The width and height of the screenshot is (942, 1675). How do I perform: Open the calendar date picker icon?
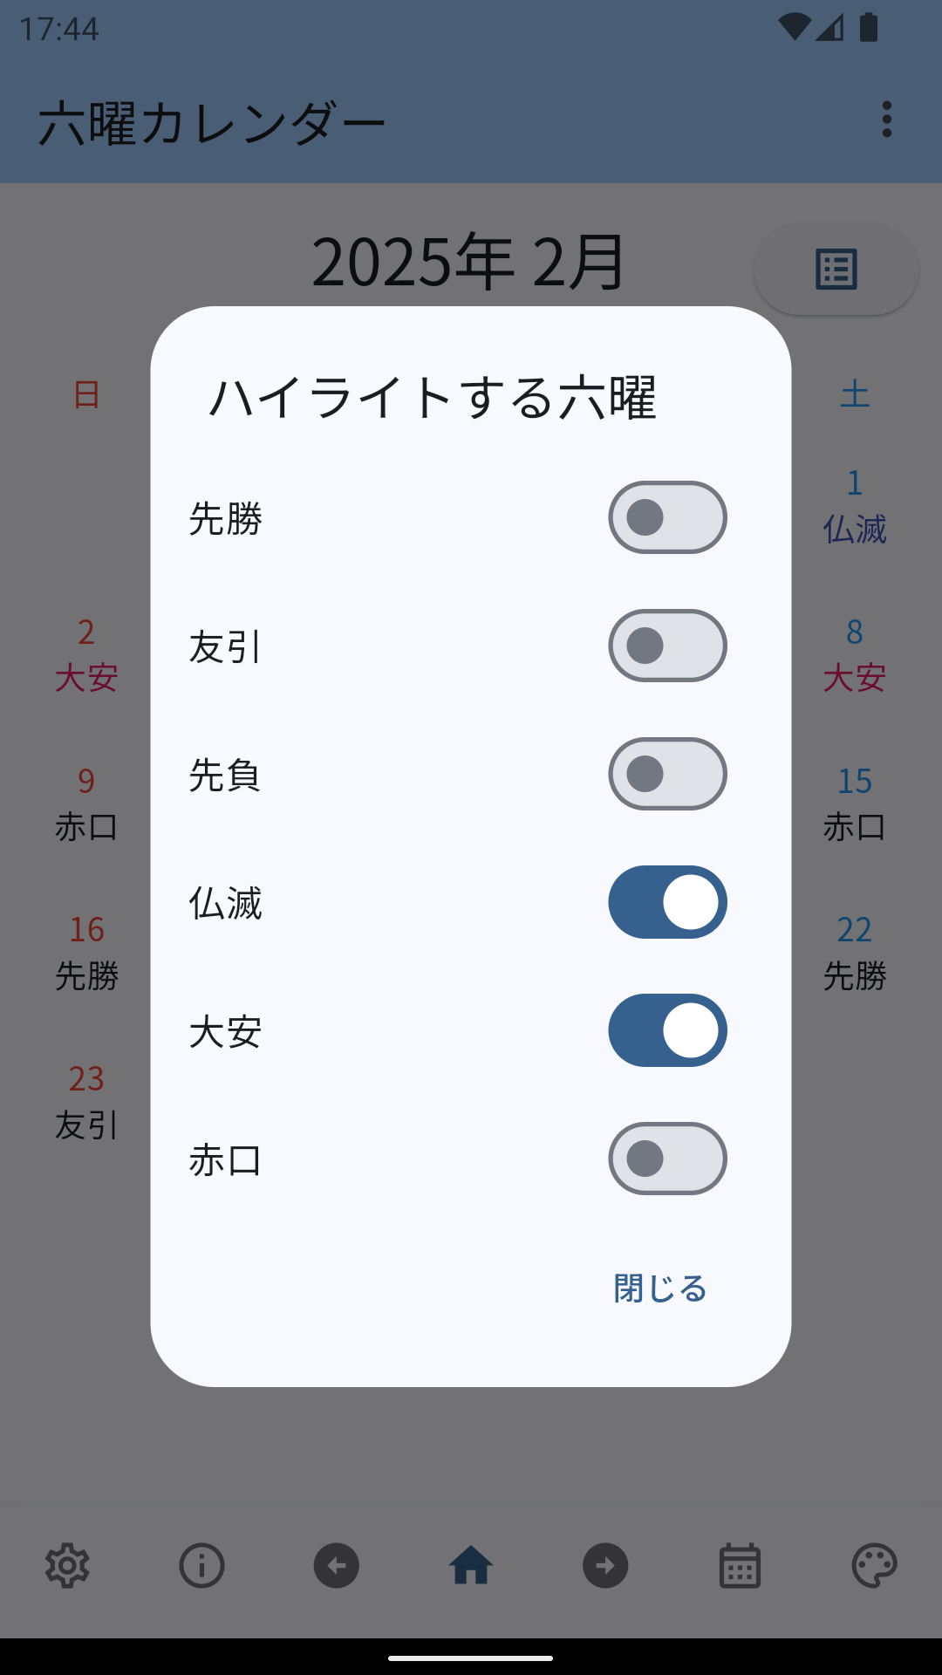[x=740, y=1566]
